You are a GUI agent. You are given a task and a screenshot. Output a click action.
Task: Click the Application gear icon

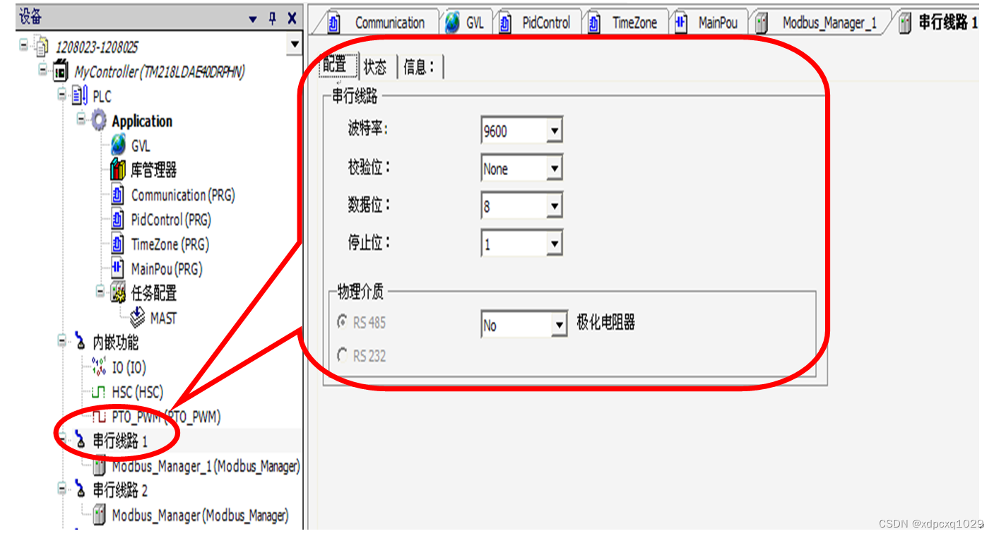(99, 121)
